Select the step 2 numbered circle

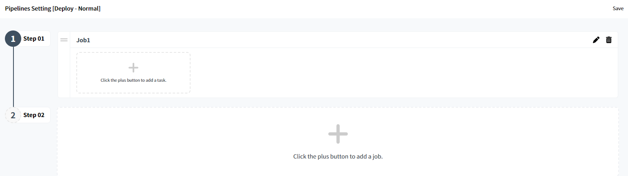(13, 115)
